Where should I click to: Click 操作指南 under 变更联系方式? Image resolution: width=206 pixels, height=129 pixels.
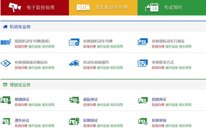pos(172,68)
